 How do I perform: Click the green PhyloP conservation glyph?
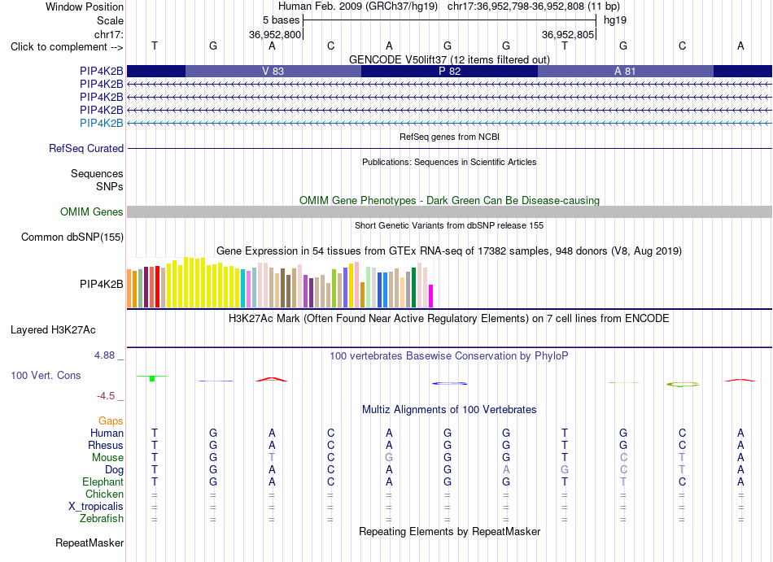coord(152,378)
